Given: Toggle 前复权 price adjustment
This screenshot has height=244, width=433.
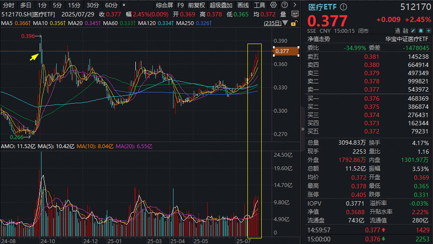Looking at the screenshot, I should (x=196, y=5).
